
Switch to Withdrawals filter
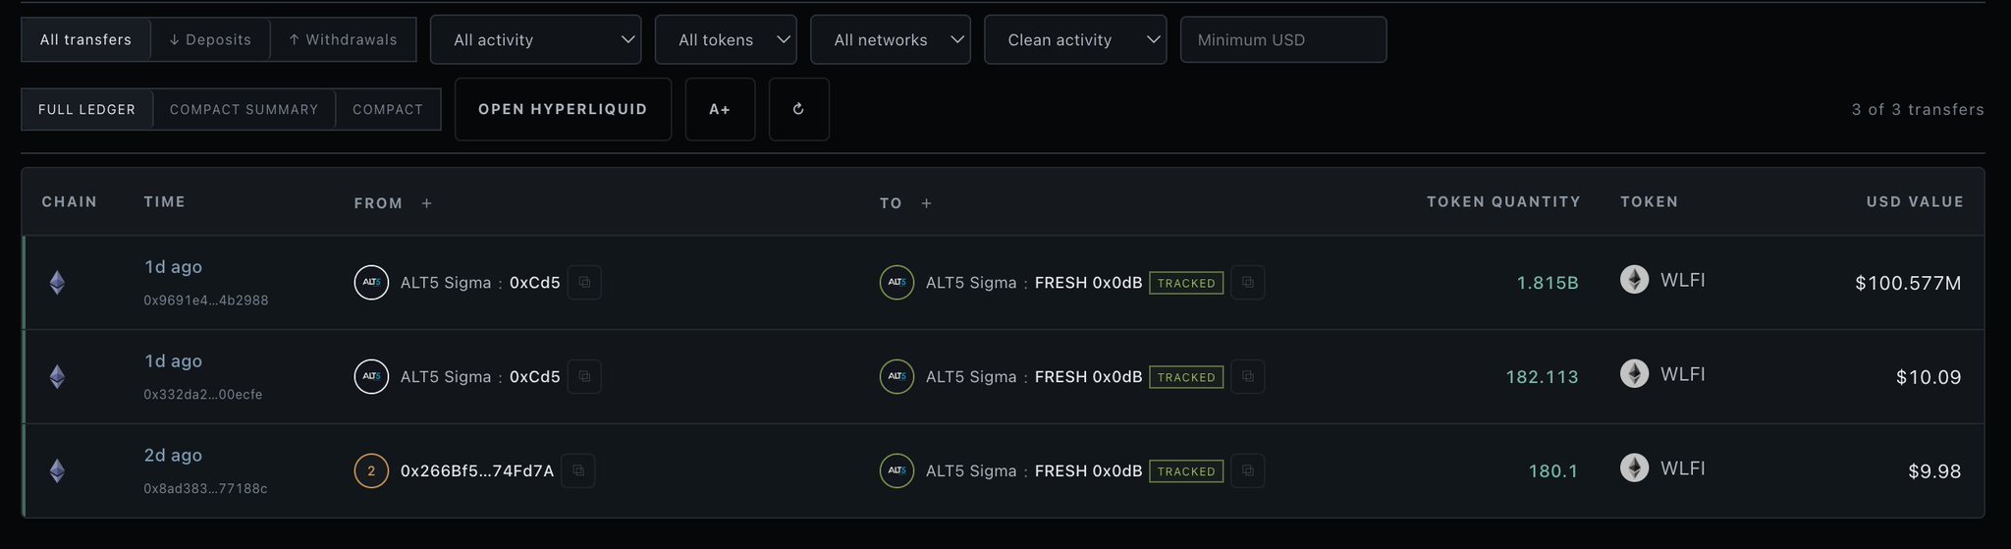(x=343, y=39)
